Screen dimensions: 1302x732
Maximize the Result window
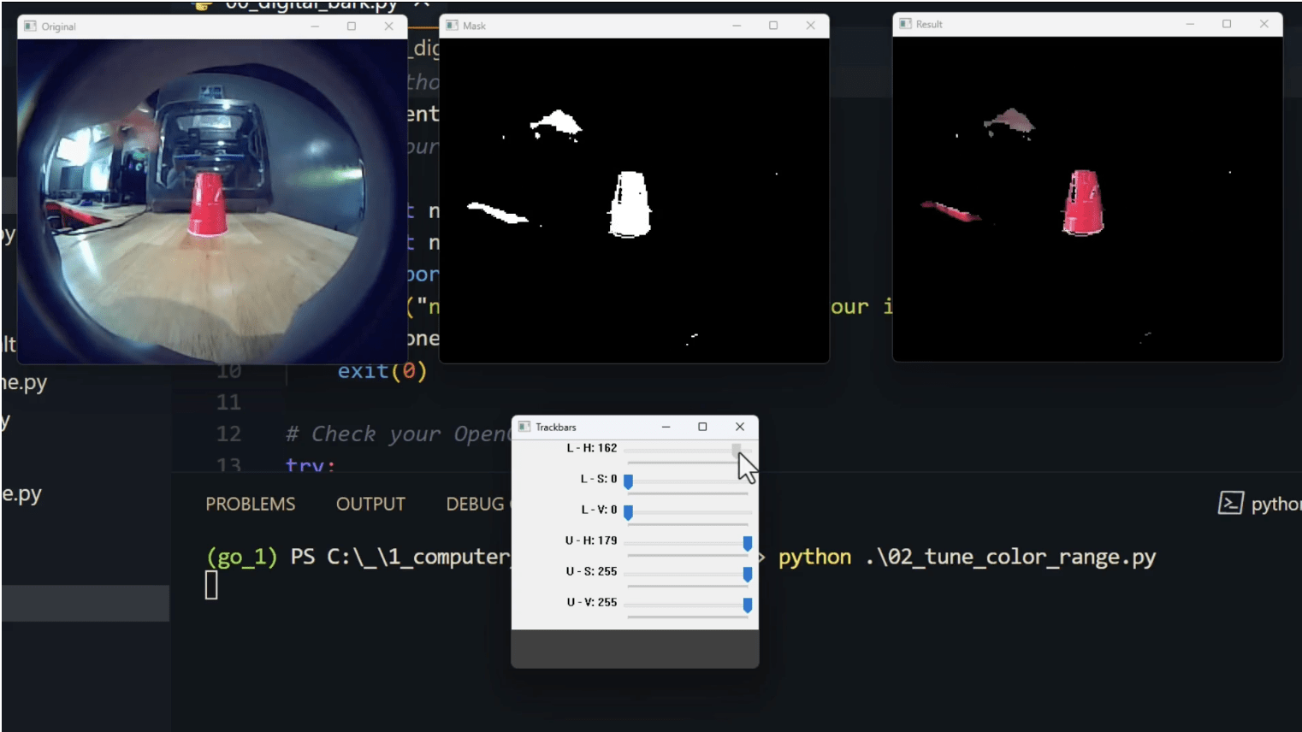[x=1226, y=24]
